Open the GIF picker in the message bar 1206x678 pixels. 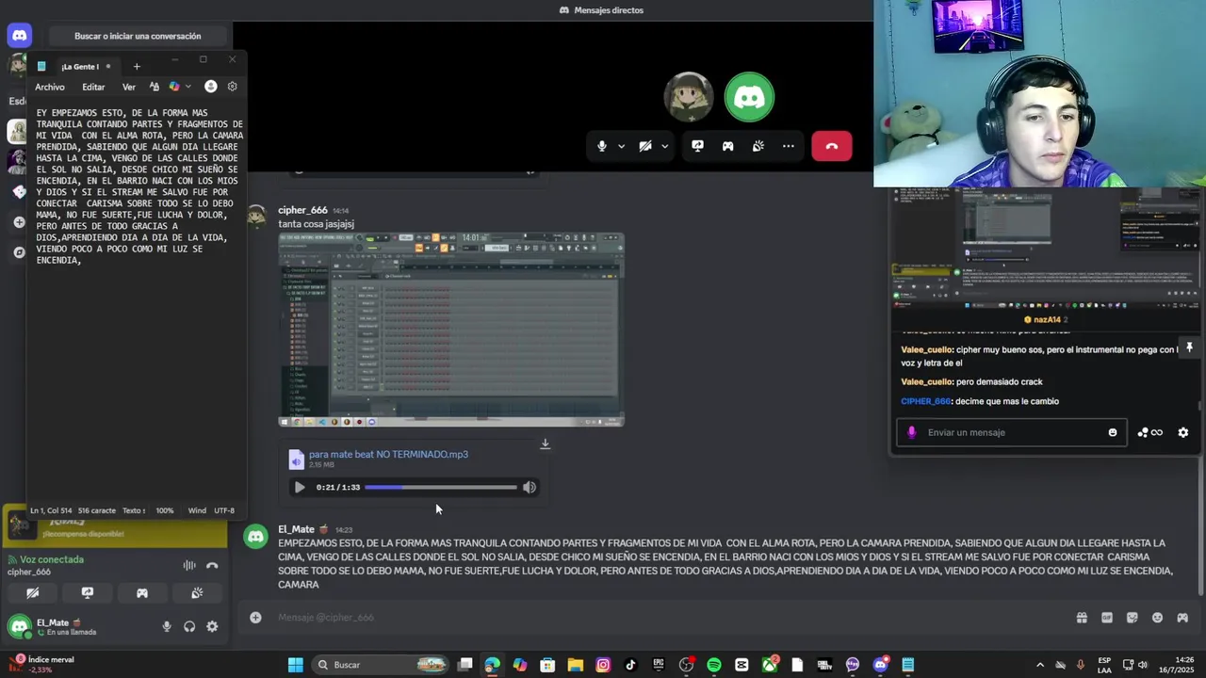[1107, 618]
